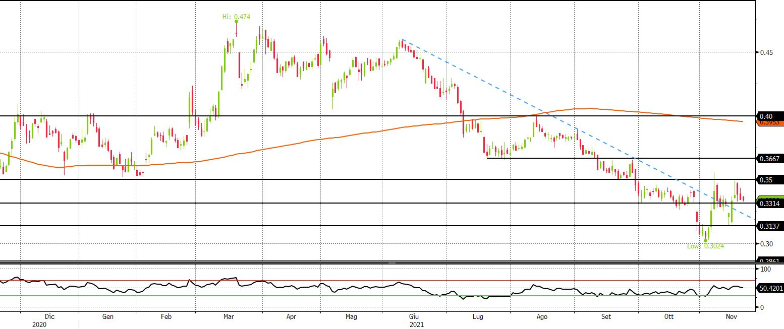The width and height of the screenshot is (784, 329).
Task: Select the 0.40 horizontal level price tag
Action: pyautogui.click(x=771, y=116)
